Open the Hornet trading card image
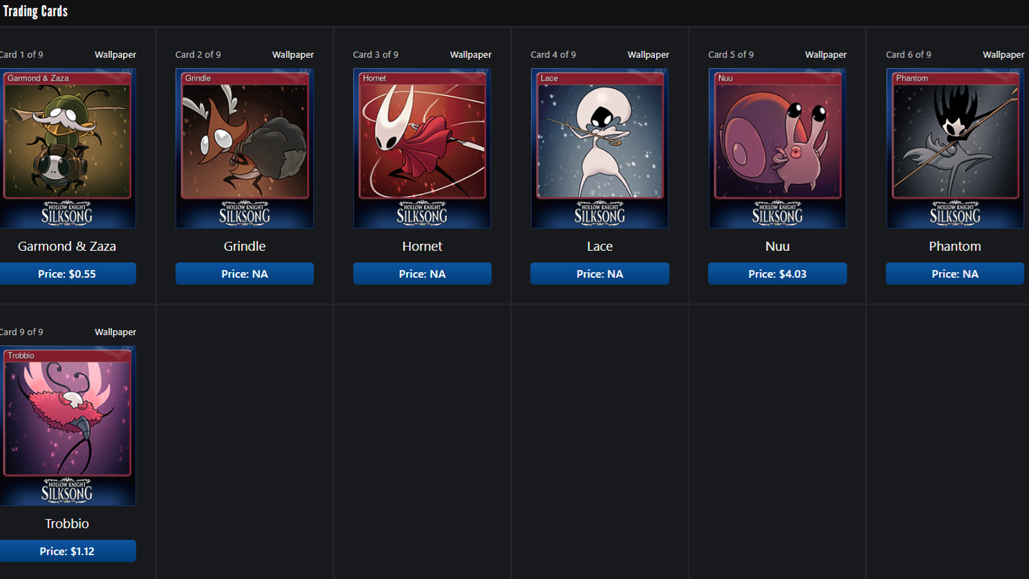 422,148
